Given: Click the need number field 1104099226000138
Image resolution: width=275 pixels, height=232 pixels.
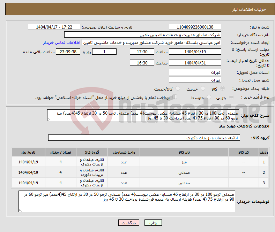Looking at the screenshot, I should click(x=195, y=27).
